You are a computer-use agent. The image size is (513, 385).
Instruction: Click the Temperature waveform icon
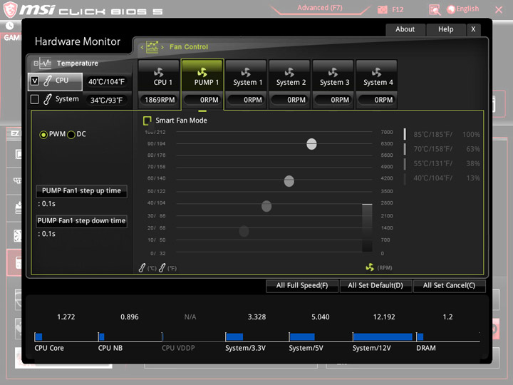(x=46, y=63)
